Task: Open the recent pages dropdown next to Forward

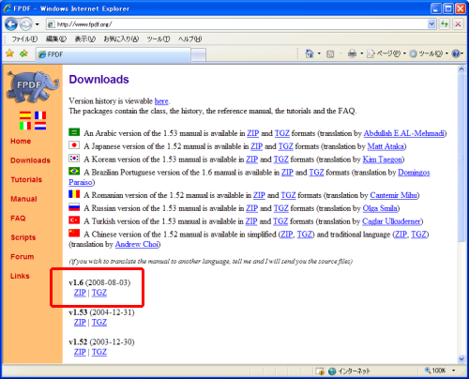Action: (38, 24)
